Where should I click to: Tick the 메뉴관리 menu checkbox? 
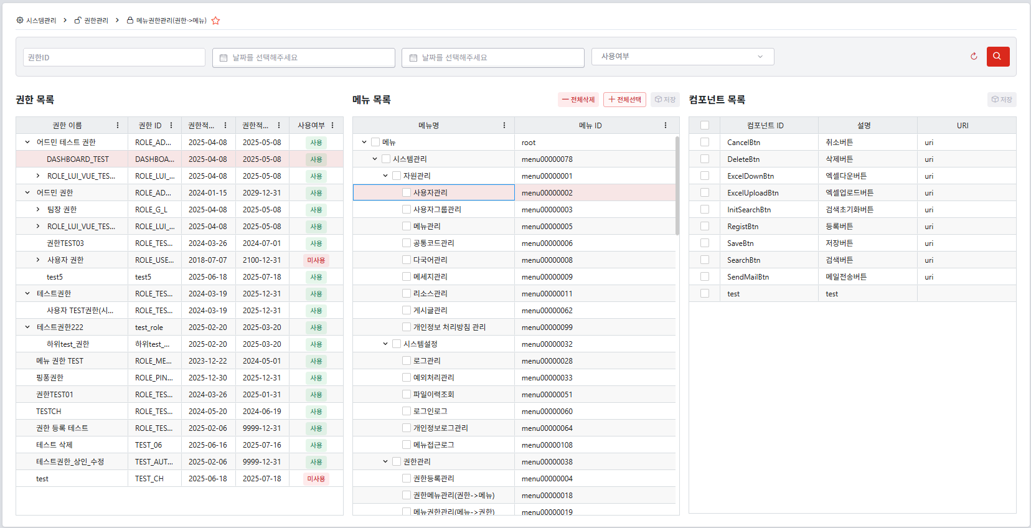[407, 226]
